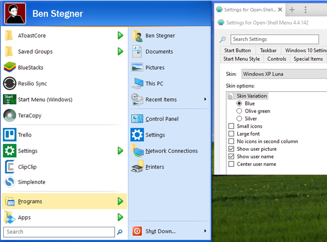Open the Trello app icon
This screenshot has width=327, height=242.
coord(10,135)
